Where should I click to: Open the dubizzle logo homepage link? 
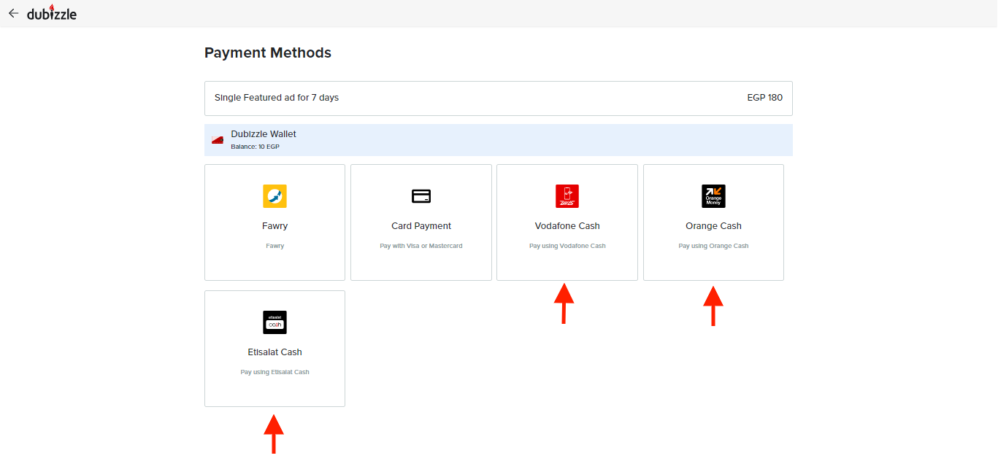[x=52, y=13]
